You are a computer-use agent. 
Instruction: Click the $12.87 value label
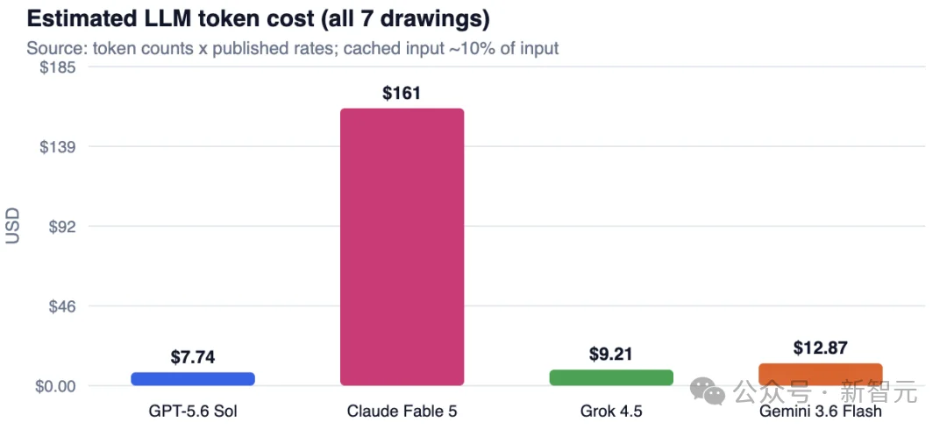click(820, 348)
